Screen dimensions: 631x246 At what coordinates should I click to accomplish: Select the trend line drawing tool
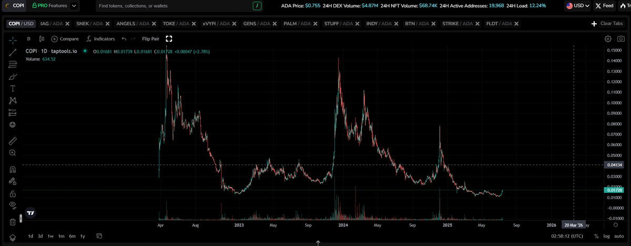point(13,52)
